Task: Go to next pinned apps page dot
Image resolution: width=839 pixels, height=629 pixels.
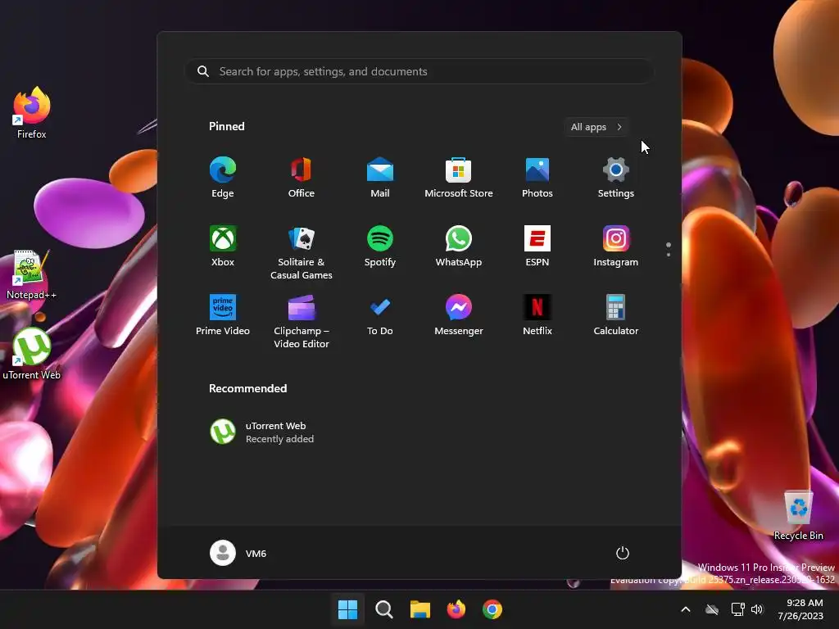Action: [x=669, y=255]
